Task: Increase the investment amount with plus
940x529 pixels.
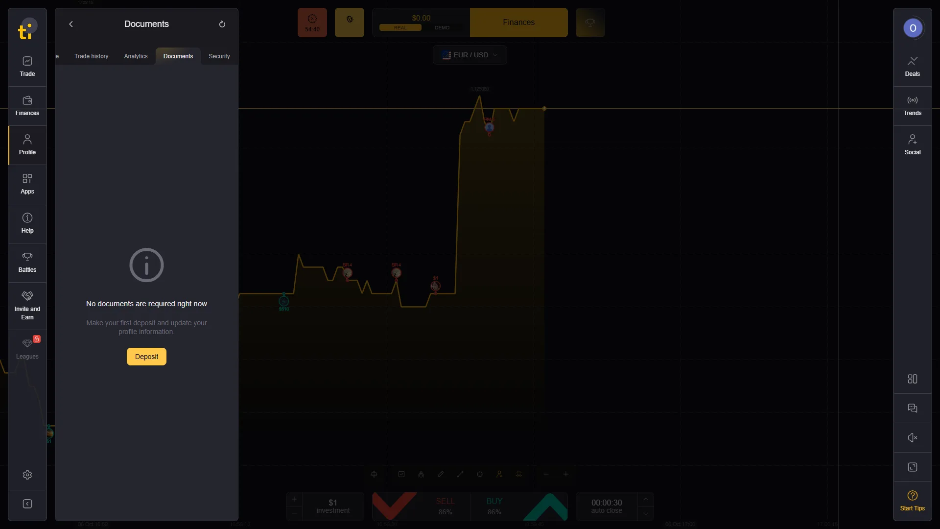Action: click(x=294, y=499)
